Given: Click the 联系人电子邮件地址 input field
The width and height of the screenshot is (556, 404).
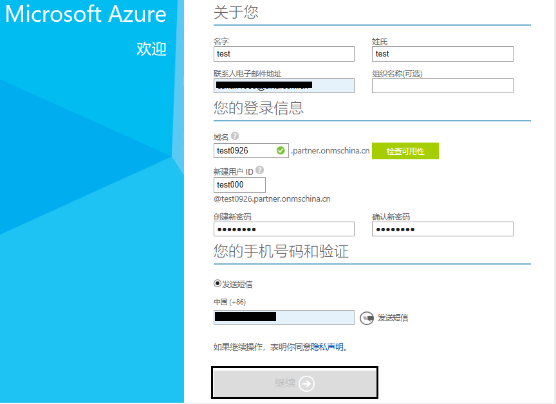Looking at the screenshot, I should tap(284, 85).
